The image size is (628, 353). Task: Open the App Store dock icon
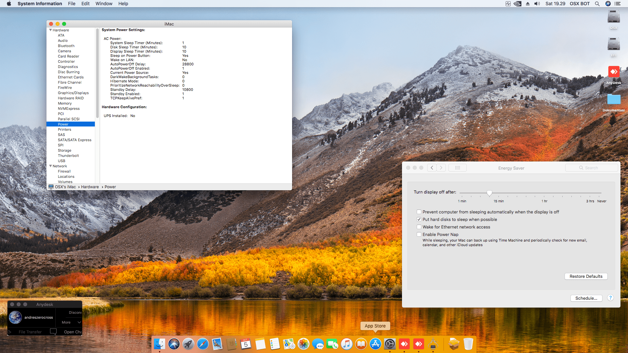[375, 344]
